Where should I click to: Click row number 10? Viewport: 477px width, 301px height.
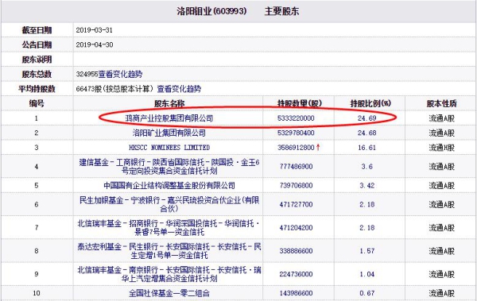tap(37, 293)
